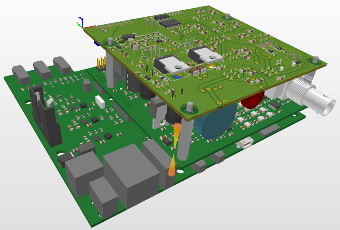Select the white rectangular component on bottom board
The width and height of the screenshot is (340, 230).
[x=100, y=102]
